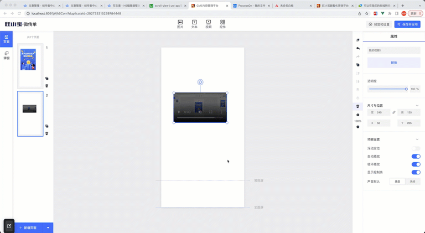
Task: Bookmark page with the star icon
Action: (x=367, y=13)
